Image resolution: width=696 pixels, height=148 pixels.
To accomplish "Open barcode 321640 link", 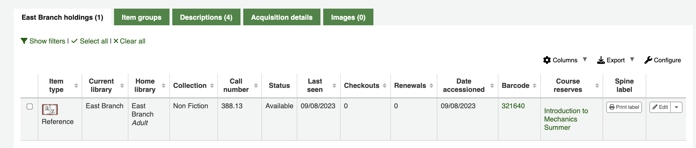I will click(513, 106).
